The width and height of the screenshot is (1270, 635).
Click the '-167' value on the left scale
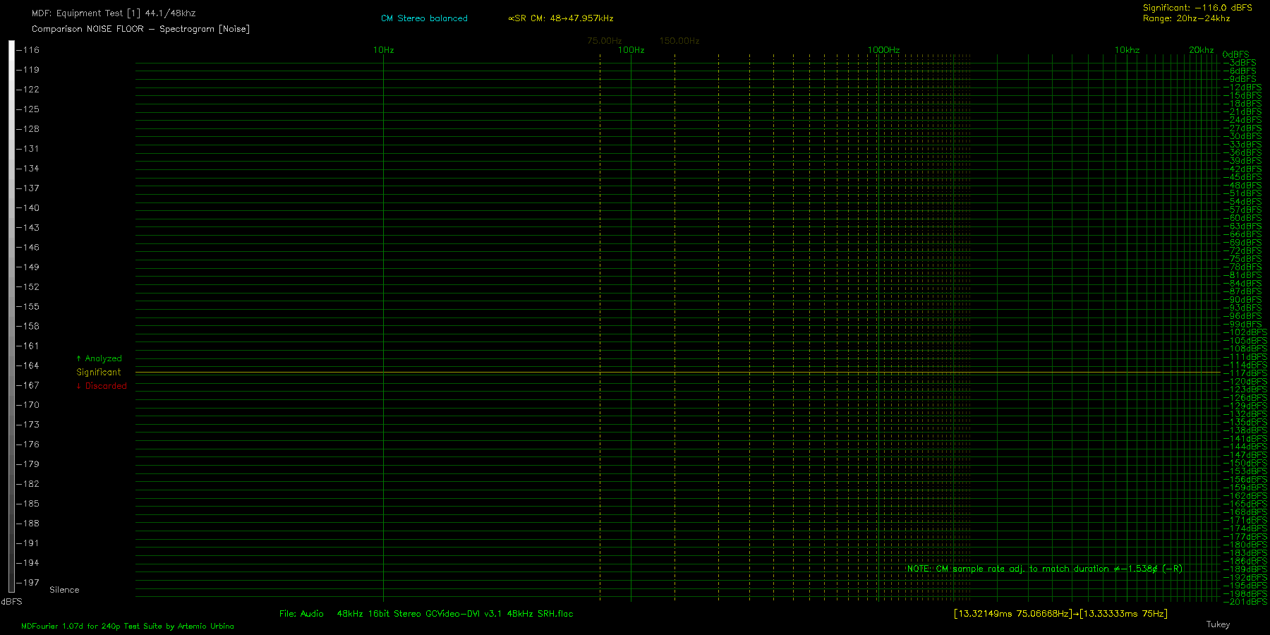pyautogui.click(x=28, y=385)
